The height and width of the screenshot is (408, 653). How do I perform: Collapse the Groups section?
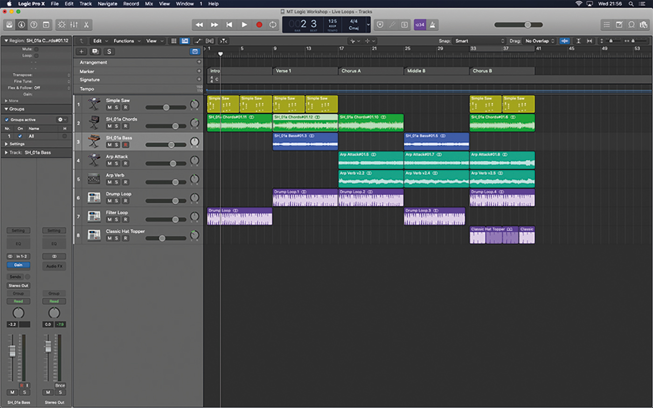[6, 109]
